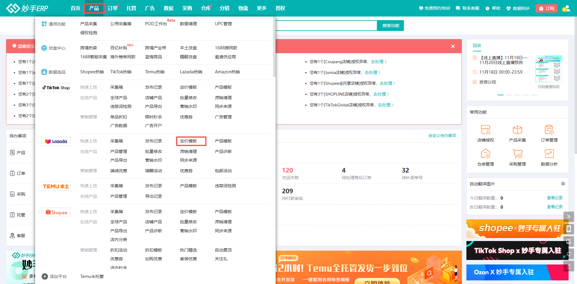Image resolution: width=577 pixels, height=284 pixels.
Task: Open the live broadcast QR thumbnail
Action: click(548, 69)
